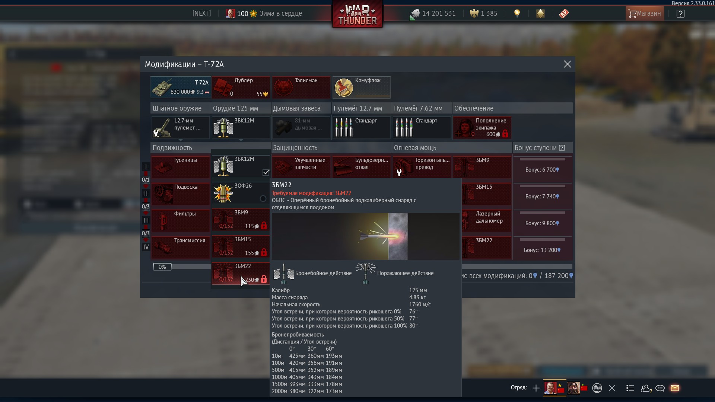Select the locked 3БМ22 shell in dropdown
The height and width of the screenshot is (402, 715).
pos(241,273)
